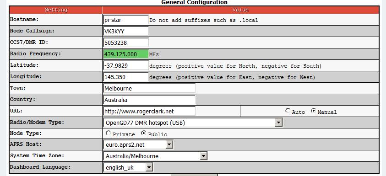
Task: Select the Auto URL radio button
Action: [x=288, y=111]
